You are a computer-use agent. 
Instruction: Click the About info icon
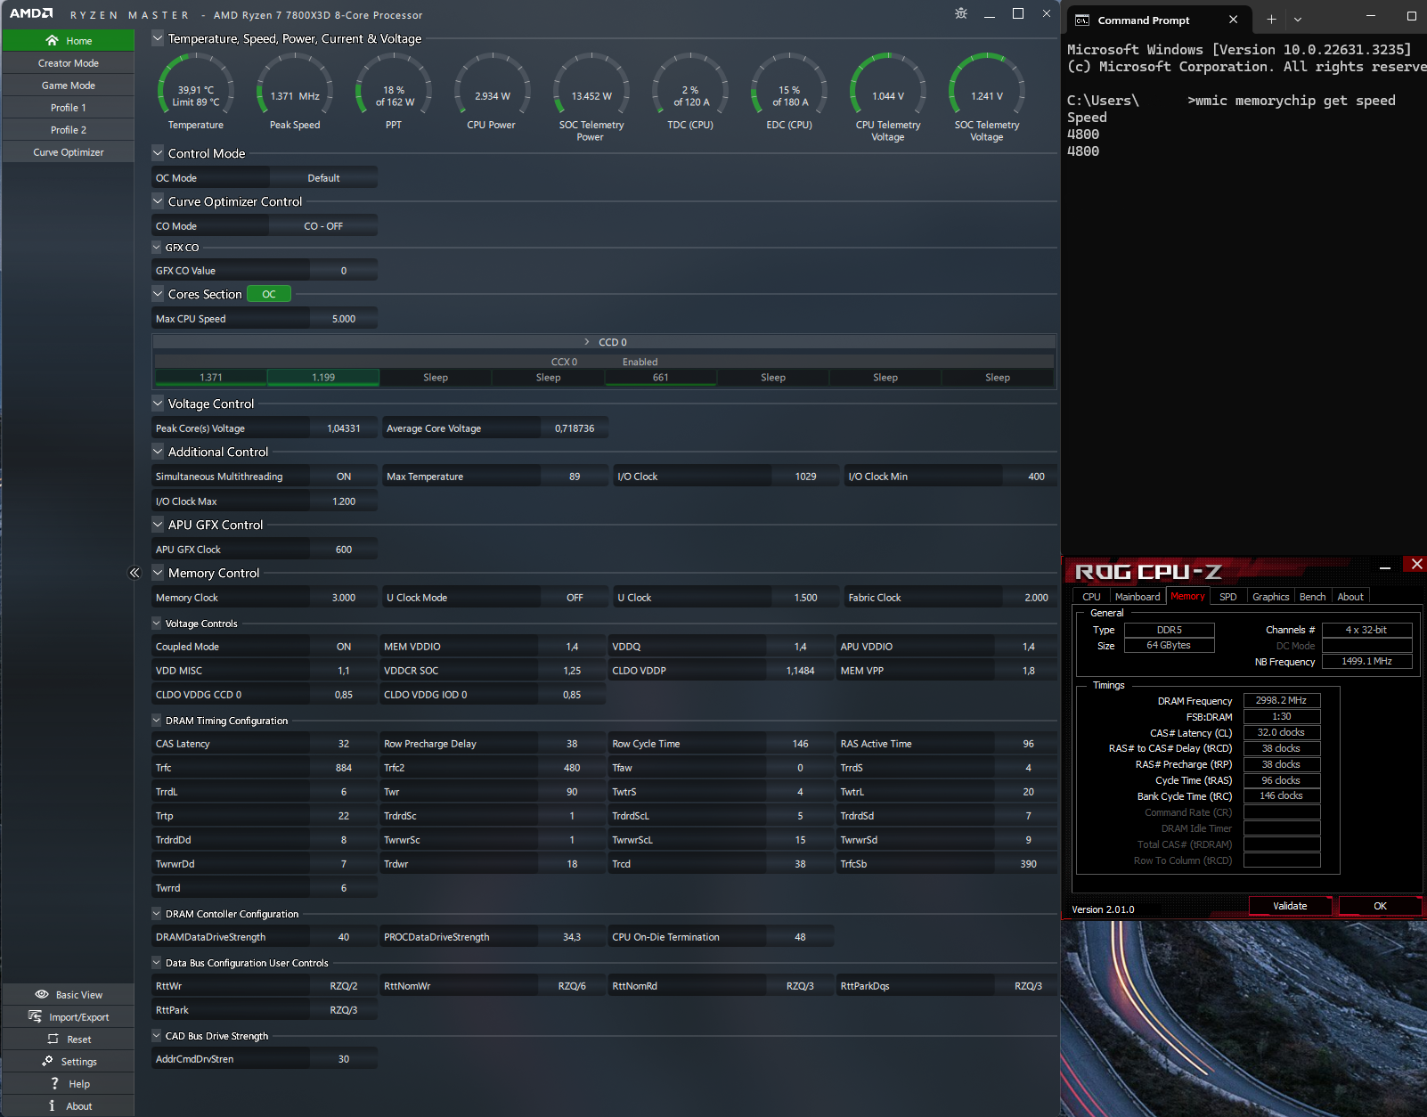click(x=52, y=1105)
